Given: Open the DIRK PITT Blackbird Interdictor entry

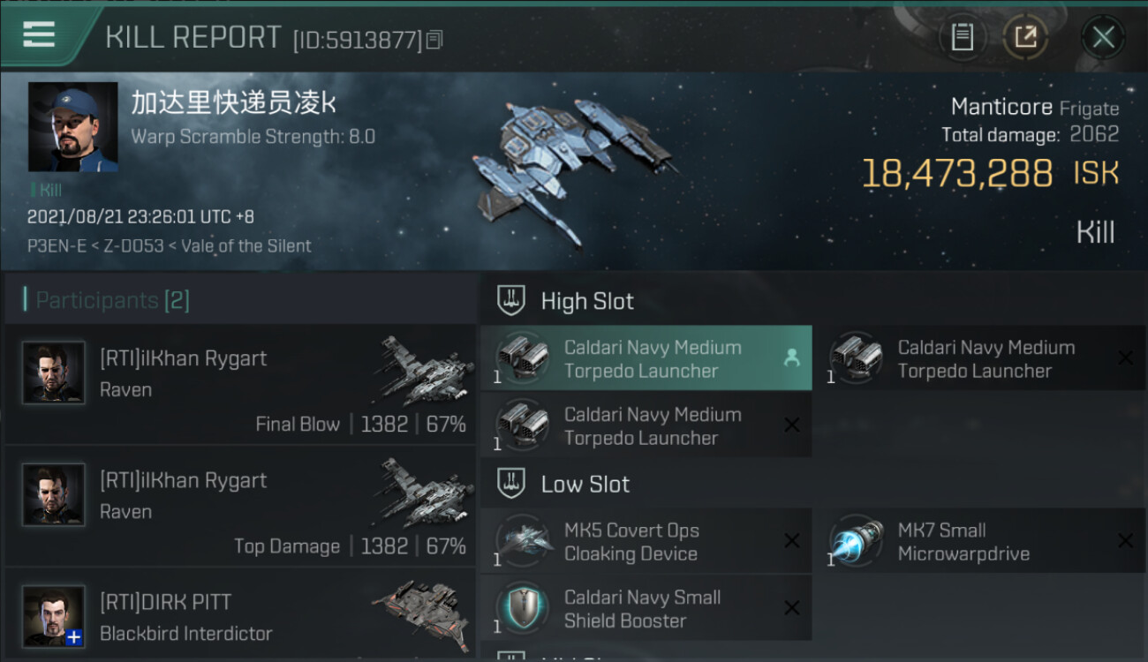Looking at the screenshot, I should tap(240, 615).
